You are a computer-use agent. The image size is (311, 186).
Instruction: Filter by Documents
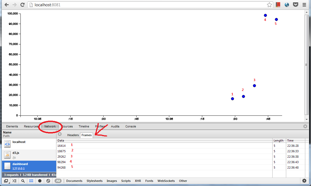pos(74,181)
